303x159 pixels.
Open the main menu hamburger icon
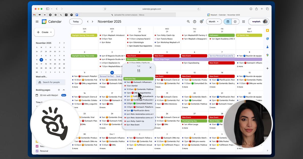point(37,22)
